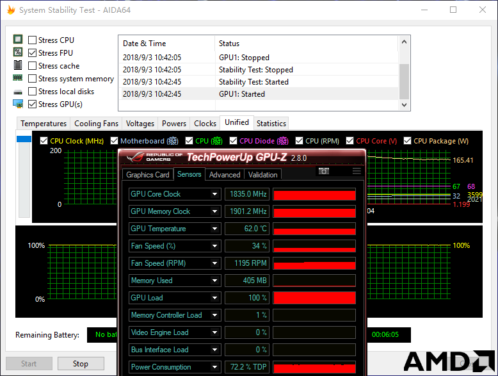Uncheck the Stress FPU checkbox
498x376 pixels.
coord(32,53)
